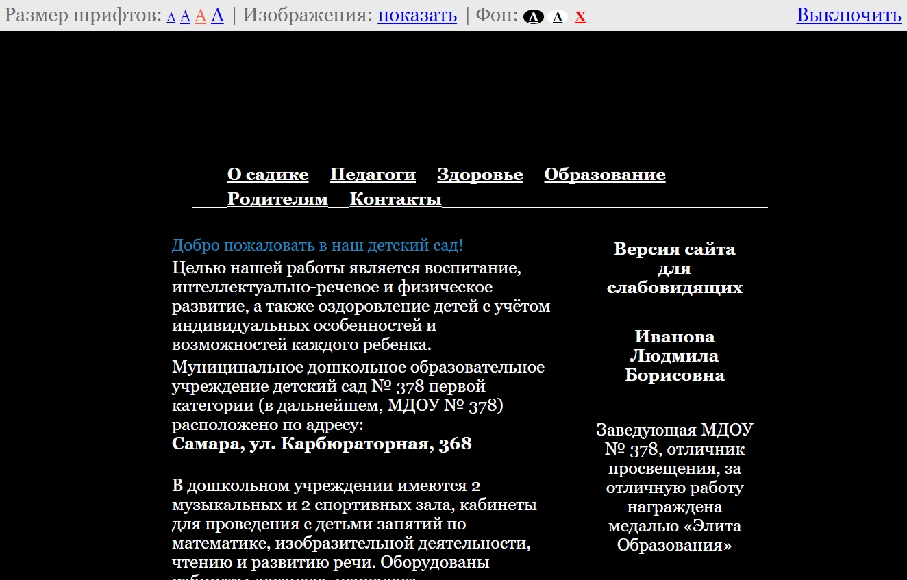This screenshot has width=907, height=580.
Task: Open the О садике menu item
Action: coord(268,175)
